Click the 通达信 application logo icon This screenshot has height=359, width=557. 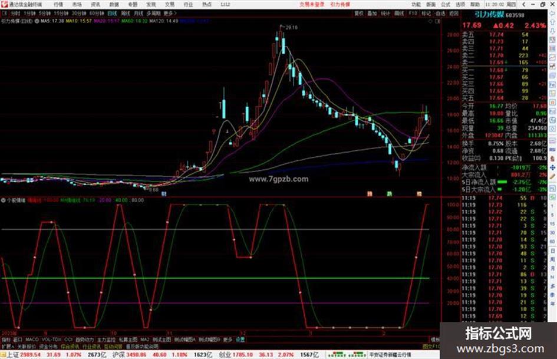[4, 4]
